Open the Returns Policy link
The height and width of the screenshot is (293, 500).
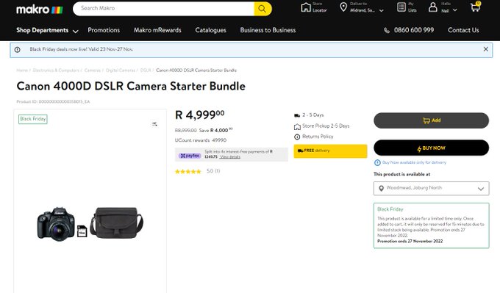(x=318, y=137)
